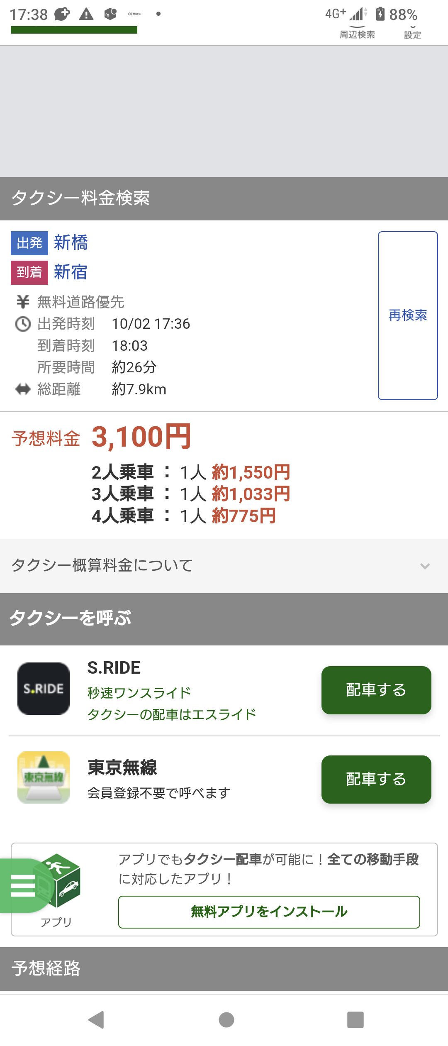The height and width of the screenshot is (1046, 448).
Task: Open the green floating hamburger menu
Action: click(23, 886)
